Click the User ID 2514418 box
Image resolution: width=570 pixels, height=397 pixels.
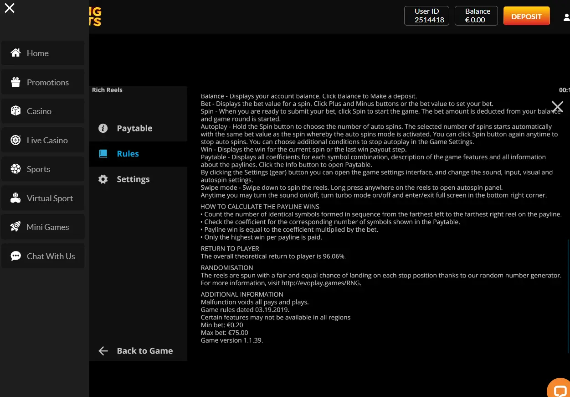[426, 16]
